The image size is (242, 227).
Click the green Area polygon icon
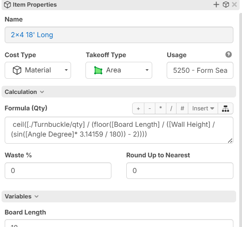pos(98,70)
